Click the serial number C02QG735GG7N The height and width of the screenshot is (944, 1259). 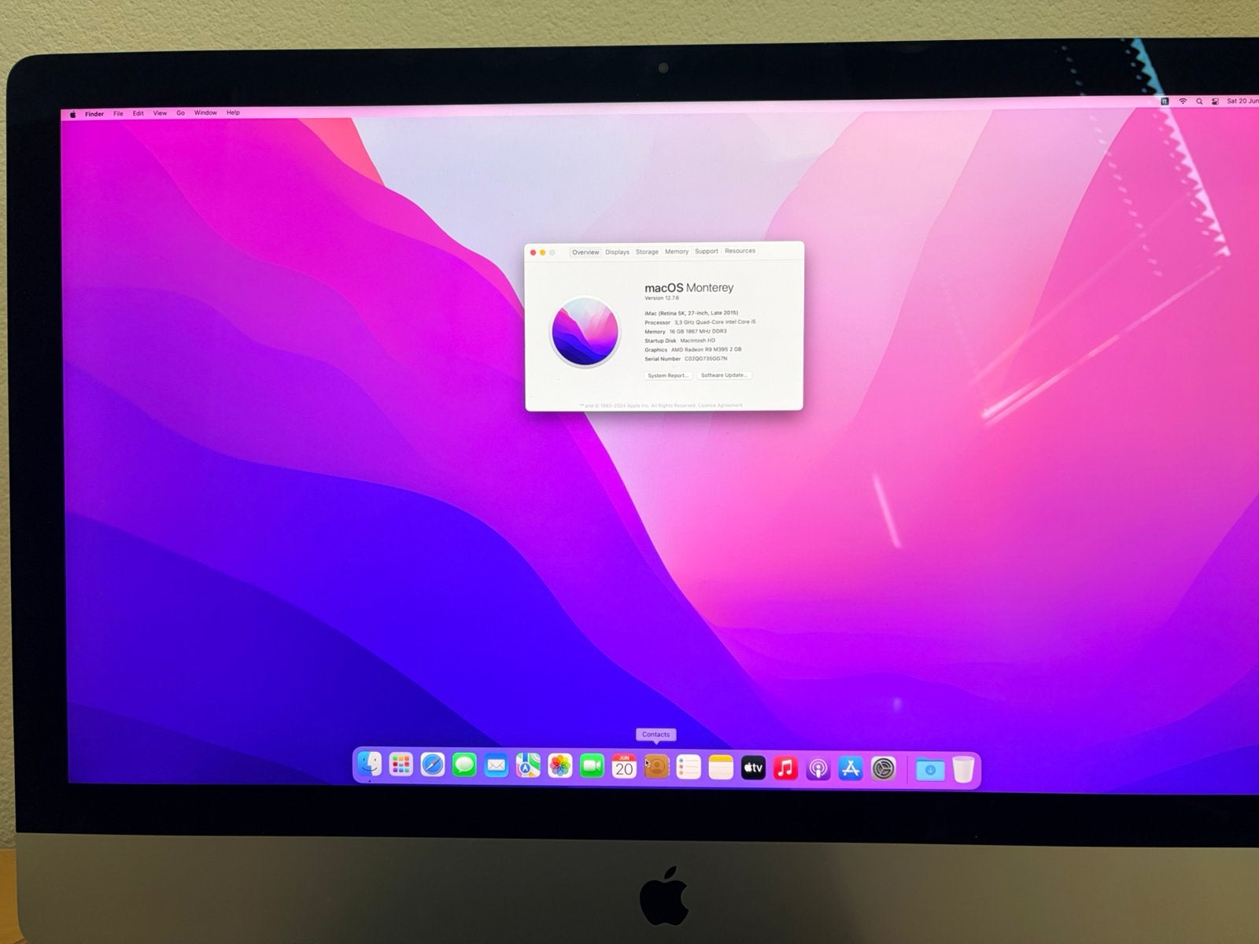click(706, 359)
